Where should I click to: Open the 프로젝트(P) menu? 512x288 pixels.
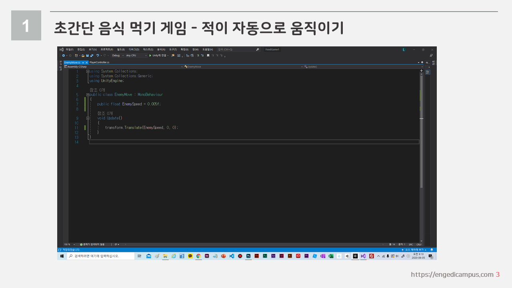click(x=107, y=50)
